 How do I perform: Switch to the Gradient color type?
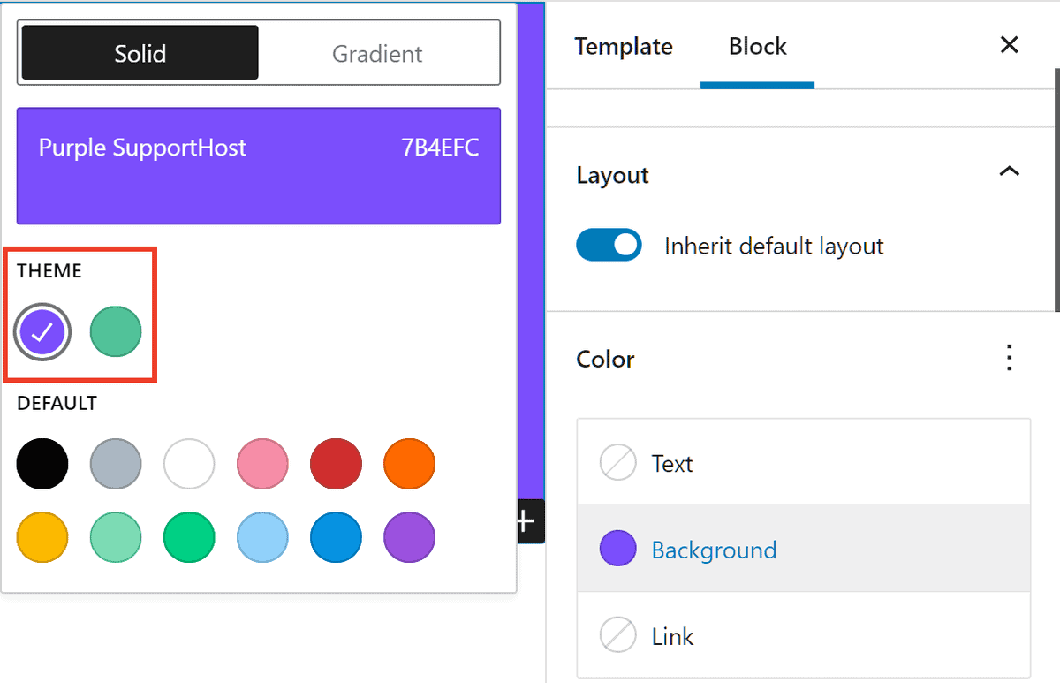pos(377,53)
